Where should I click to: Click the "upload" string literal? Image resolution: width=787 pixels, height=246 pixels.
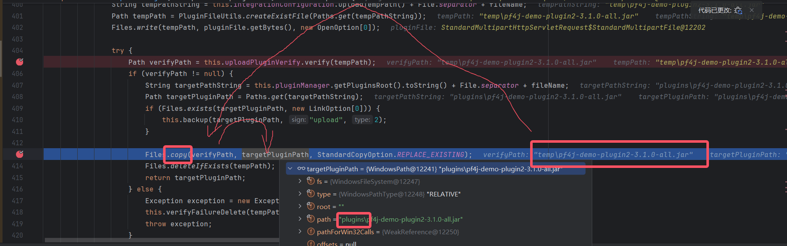tap(326, 120)
